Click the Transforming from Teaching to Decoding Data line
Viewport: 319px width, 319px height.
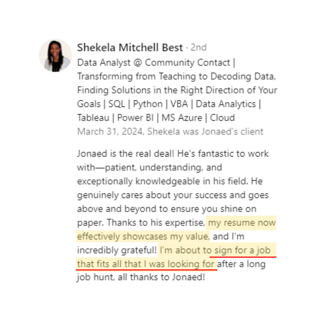176,77
